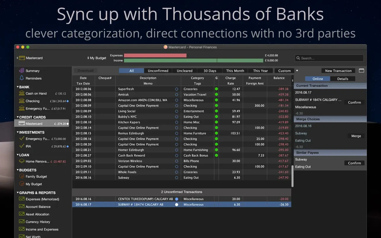Click the Reminders bell icon

(22, 78)
